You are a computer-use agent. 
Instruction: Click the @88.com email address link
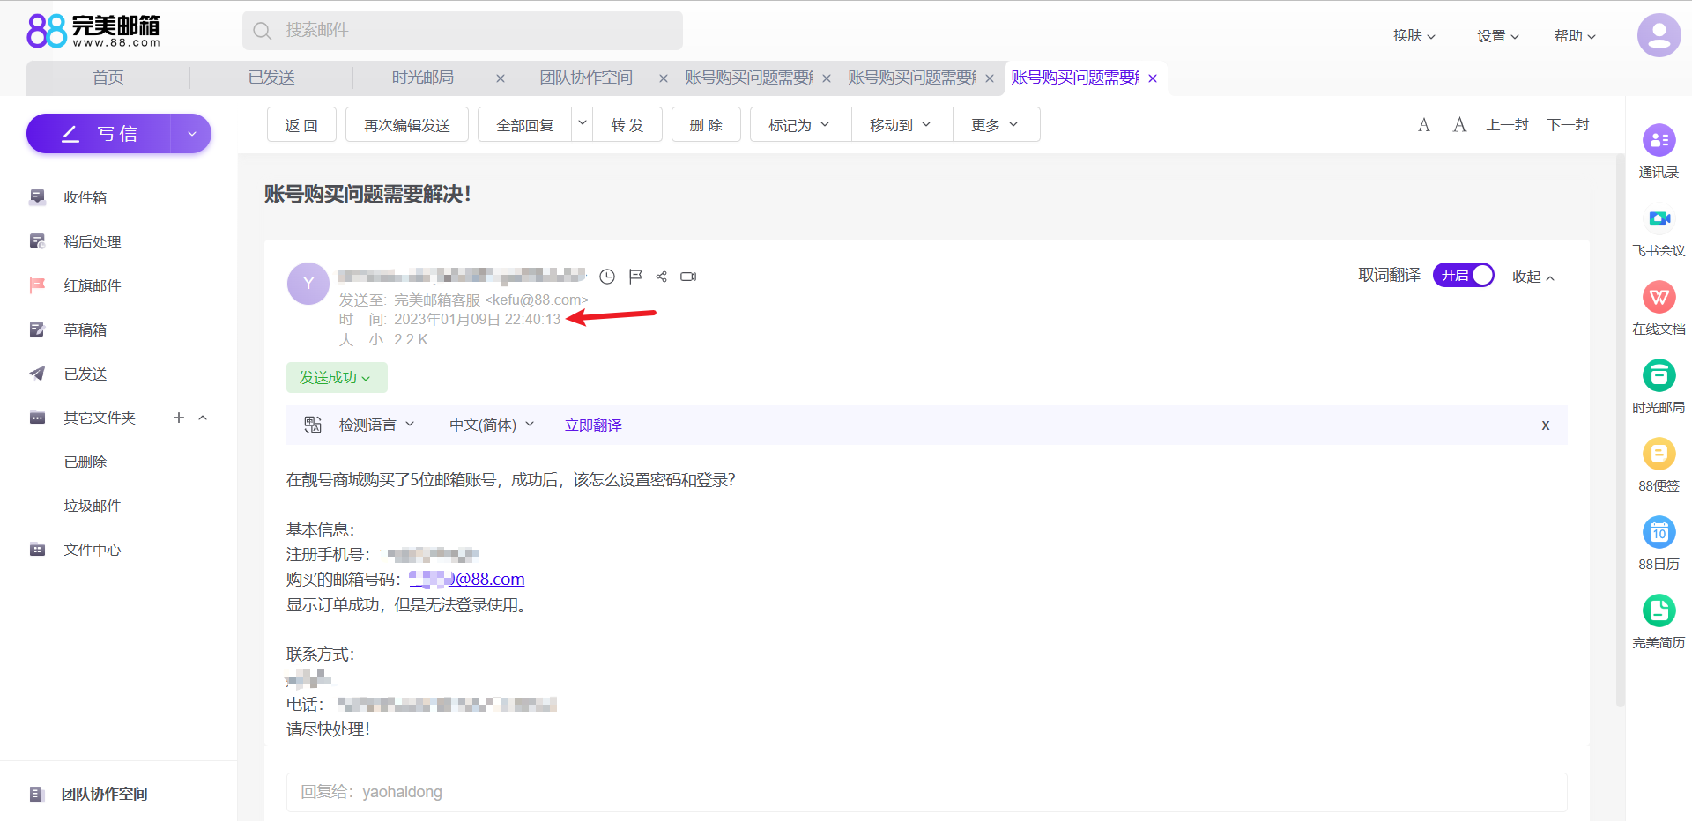tap(467, 579)
